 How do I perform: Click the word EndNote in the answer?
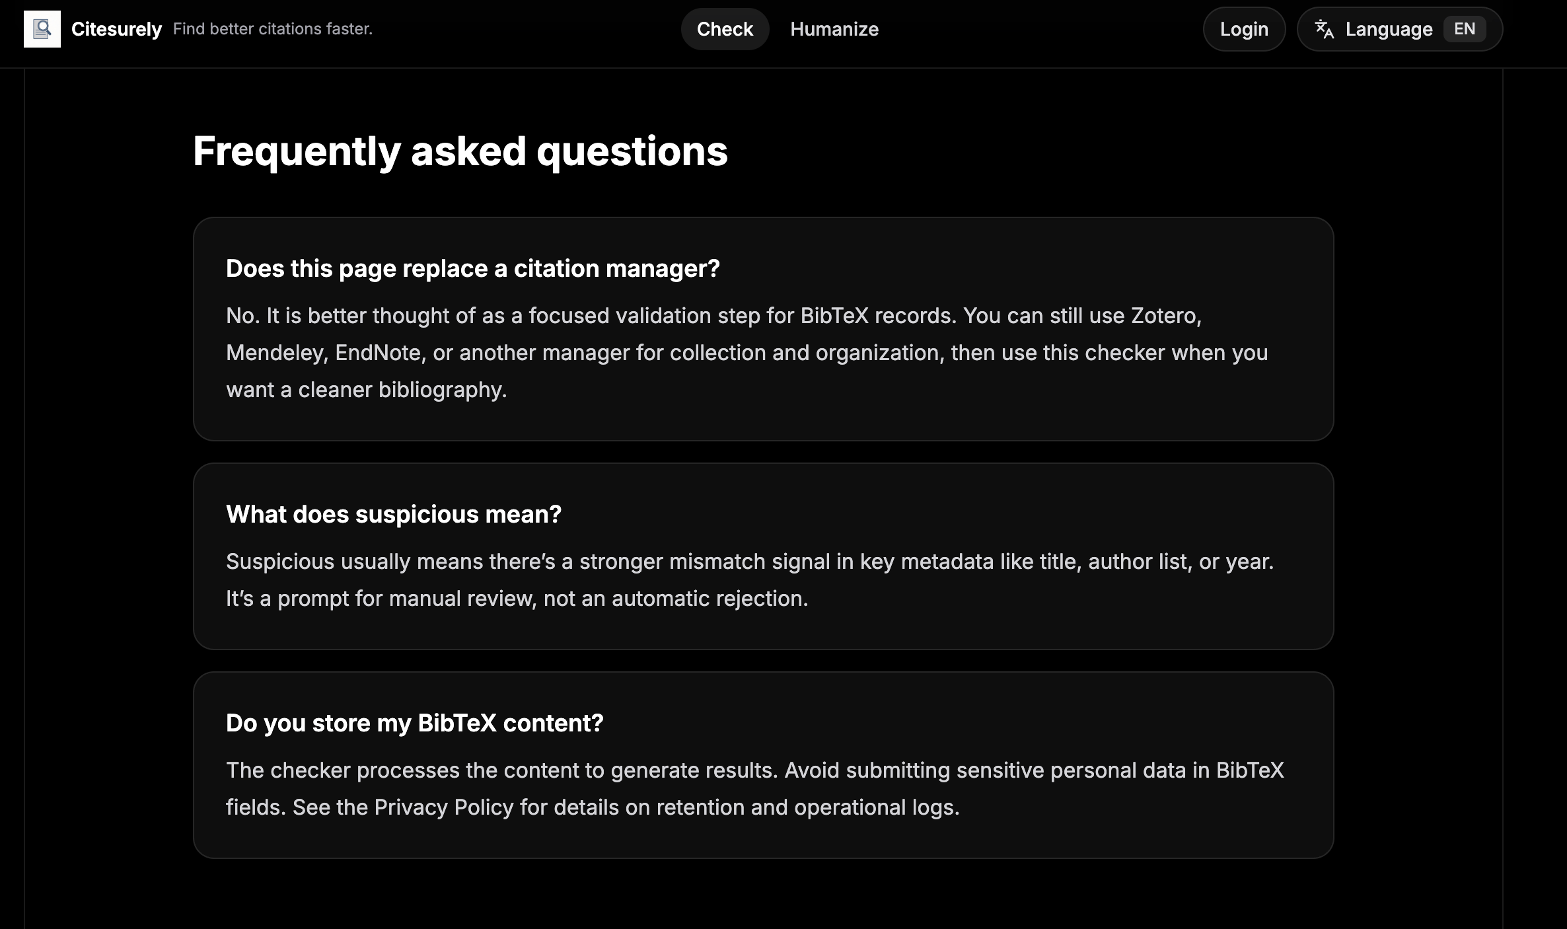[x=378, y=353]
